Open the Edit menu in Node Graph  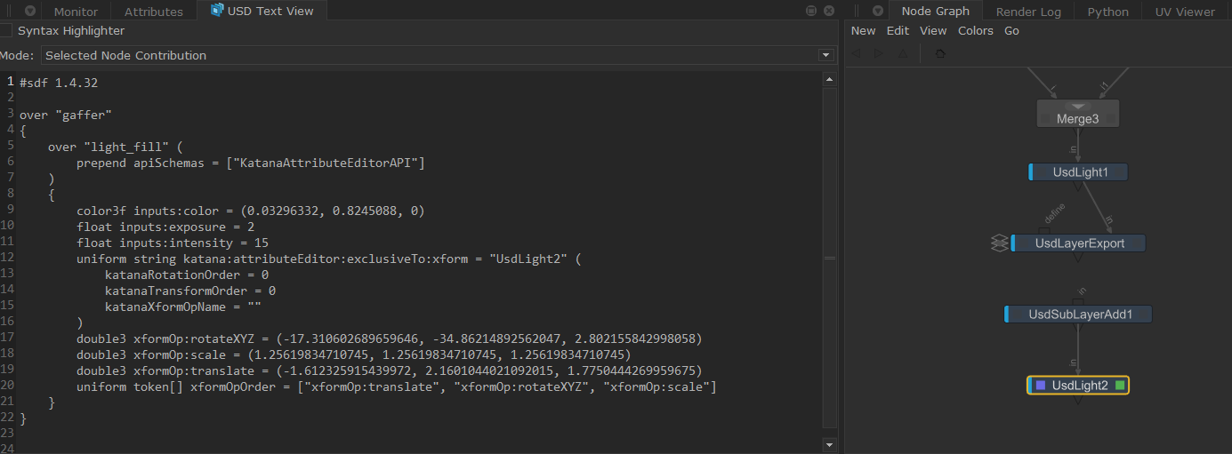tap(898, 31)
